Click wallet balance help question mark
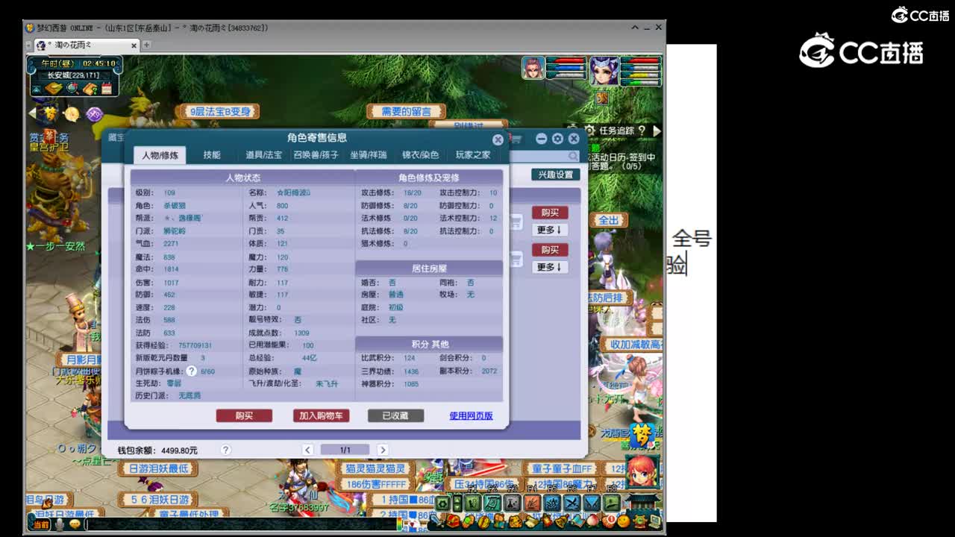The height and width of the screenshot is (537, 955). tap(225, 450)
